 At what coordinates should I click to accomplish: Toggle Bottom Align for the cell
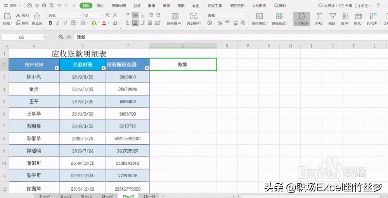[x=143, y=15]
